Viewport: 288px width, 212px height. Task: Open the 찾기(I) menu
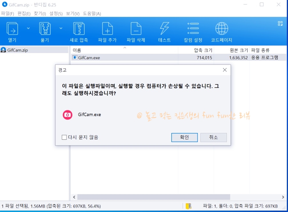[x=40, y=13]
